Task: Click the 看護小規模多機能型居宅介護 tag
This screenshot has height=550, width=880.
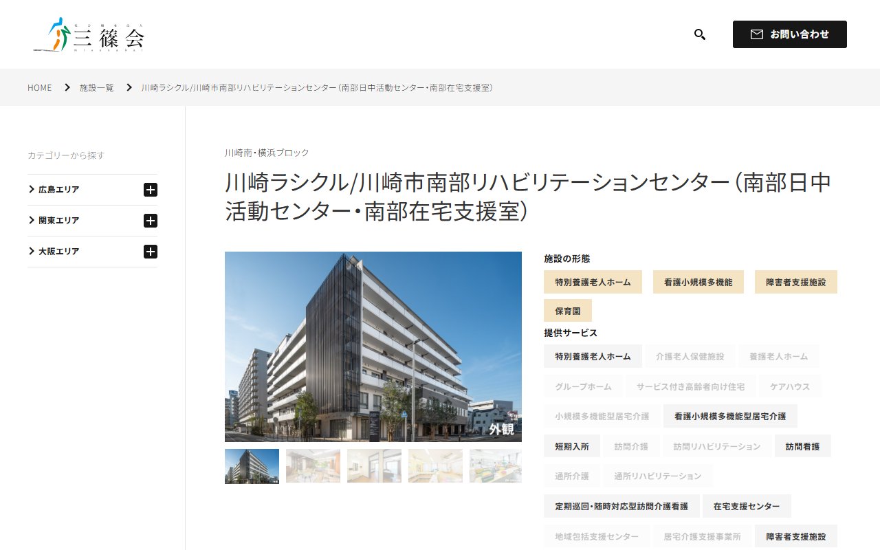Action: click(x=730, y=416)
